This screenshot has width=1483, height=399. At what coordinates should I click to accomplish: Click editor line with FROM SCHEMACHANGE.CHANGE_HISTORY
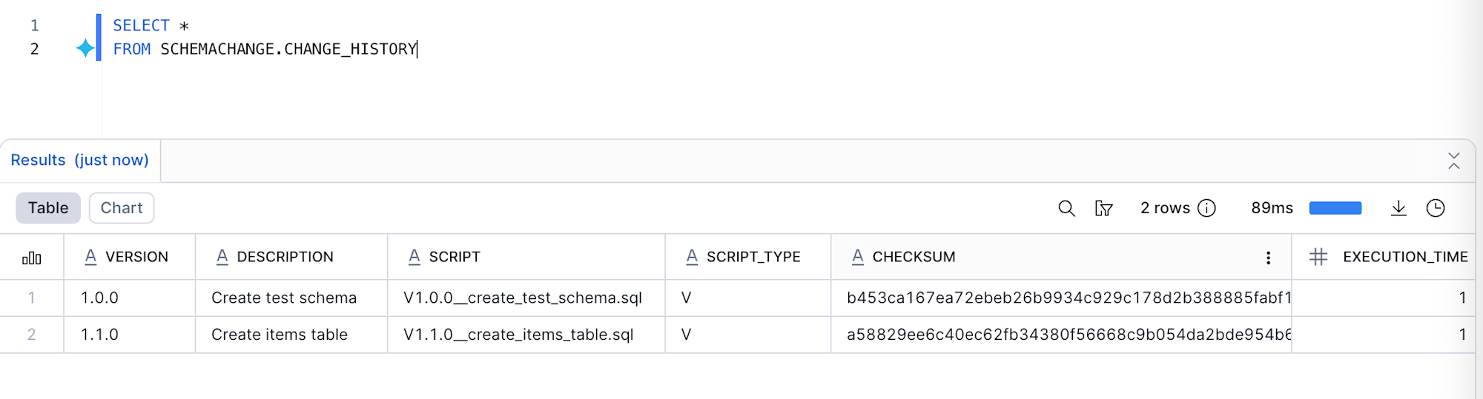coord(288,49)
